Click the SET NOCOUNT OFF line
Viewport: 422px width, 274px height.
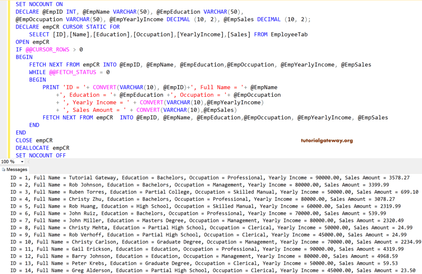pyautogui.click(x=41, y=155)
